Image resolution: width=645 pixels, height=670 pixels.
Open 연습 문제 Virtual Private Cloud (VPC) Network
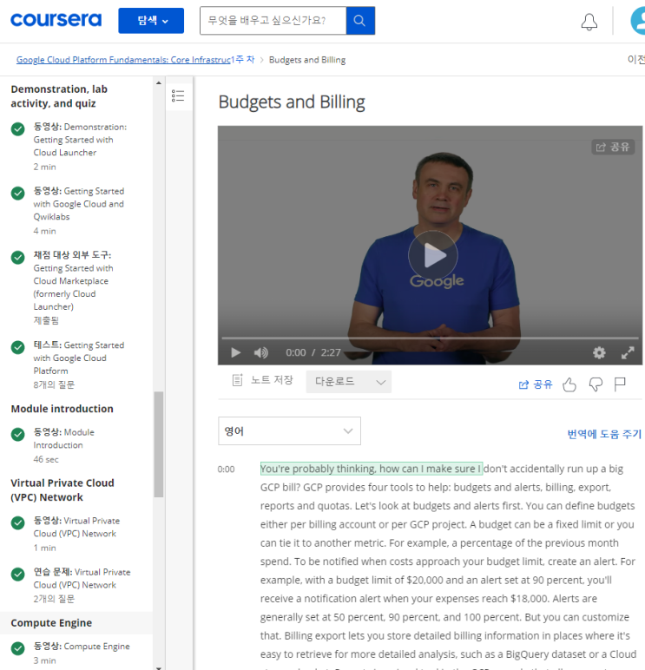coord(82,585)
